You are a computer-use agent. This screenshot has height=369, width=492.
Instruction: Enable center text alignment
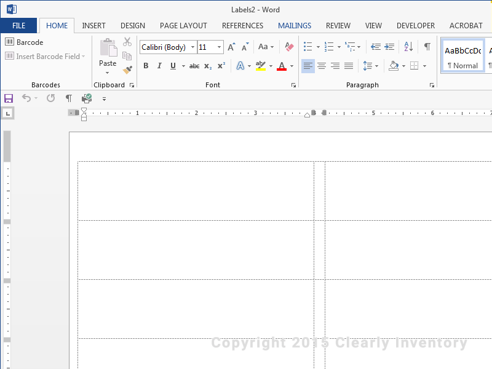click(322, 66)
